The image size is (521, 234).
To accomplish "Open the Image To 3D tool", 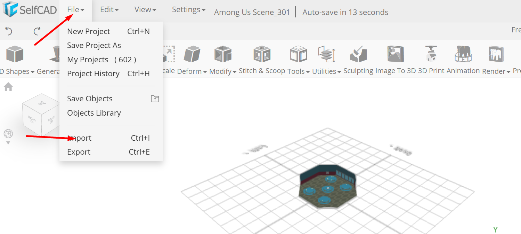I will [396, 60].
